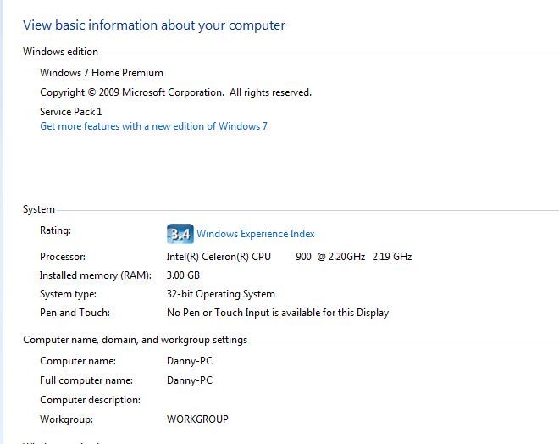
Task: Select the Intel Celeron CPU processor value
Action: coord(289,257)
